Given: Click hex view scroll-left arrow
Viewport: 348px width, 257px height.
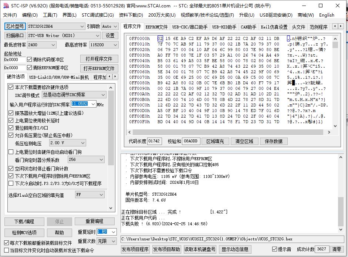Looking at the screenshot, I should (x=129, y=132).
